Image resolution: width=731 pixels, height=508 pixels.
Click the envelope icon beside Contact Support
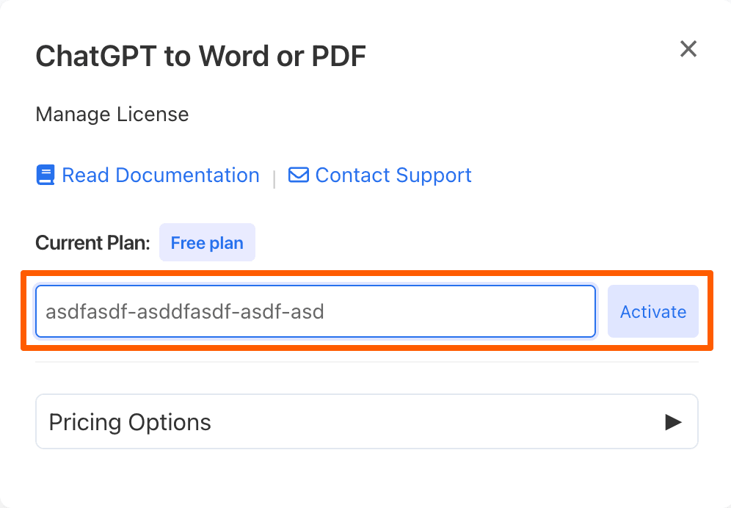coord(299,175)
